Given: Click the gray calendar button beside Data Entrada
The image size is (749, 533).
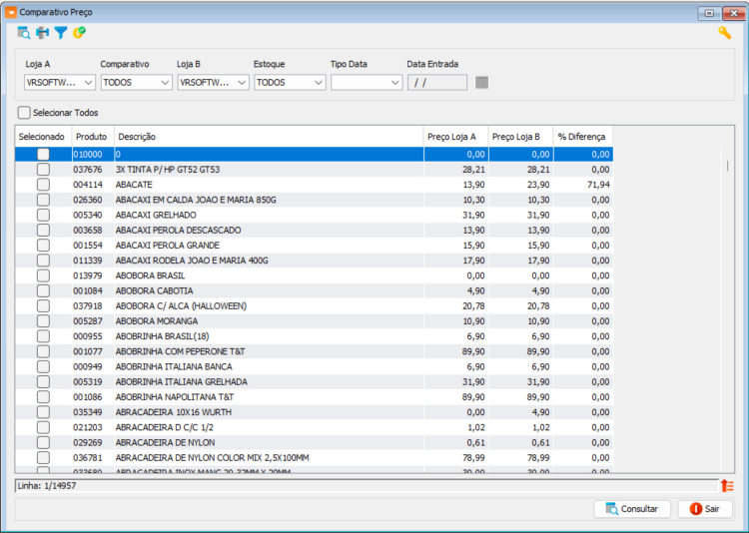Looking at the screenshot, I should click(x=482, y=82).
